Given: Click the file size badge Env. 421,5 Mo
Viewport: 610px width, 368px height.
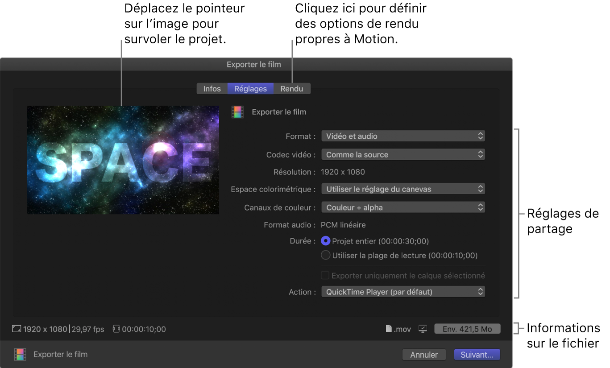Looking at the screenshot, I should (x=467, y=328).
